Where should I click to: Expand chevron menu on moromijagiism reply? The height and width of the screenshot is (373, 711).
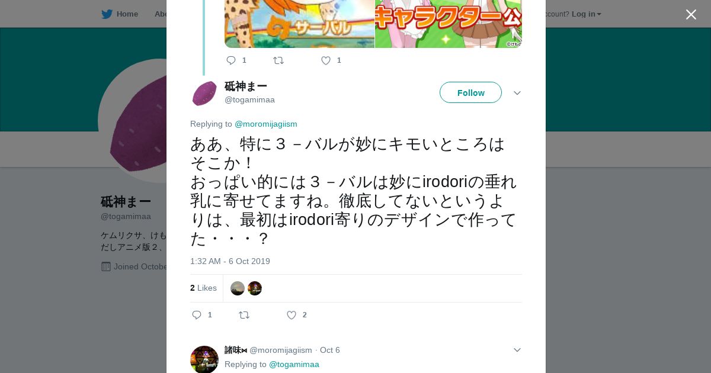coord(517,350)
